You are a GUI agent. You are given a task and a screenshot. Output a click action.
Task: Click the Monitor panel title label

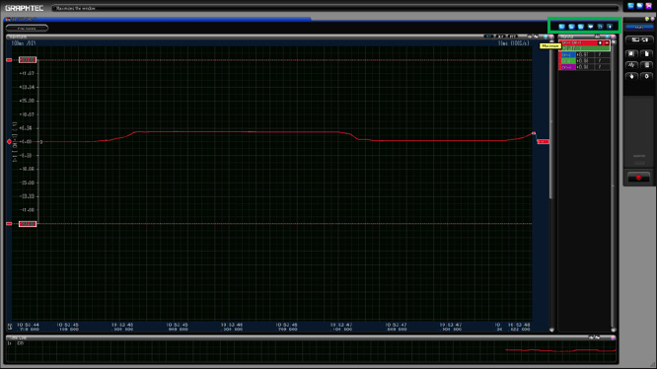coord(567,37)
